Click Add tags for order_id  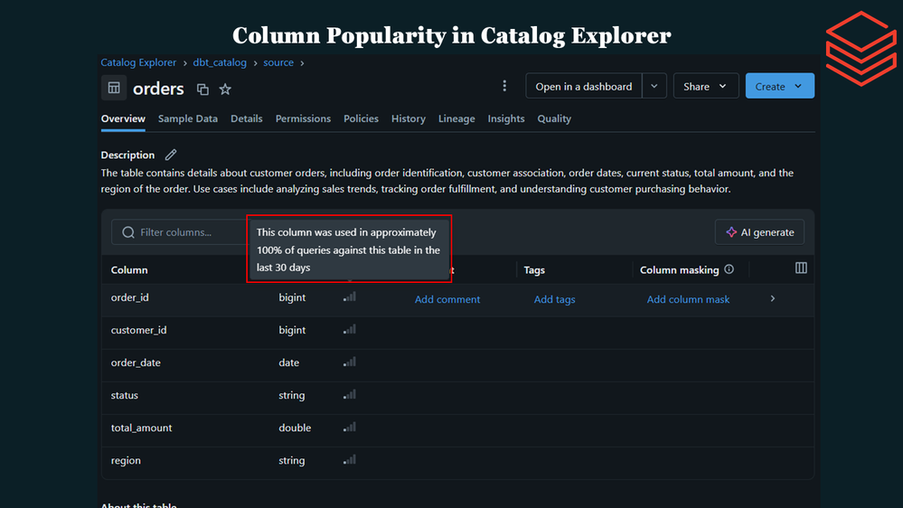[x=555, y=299]
